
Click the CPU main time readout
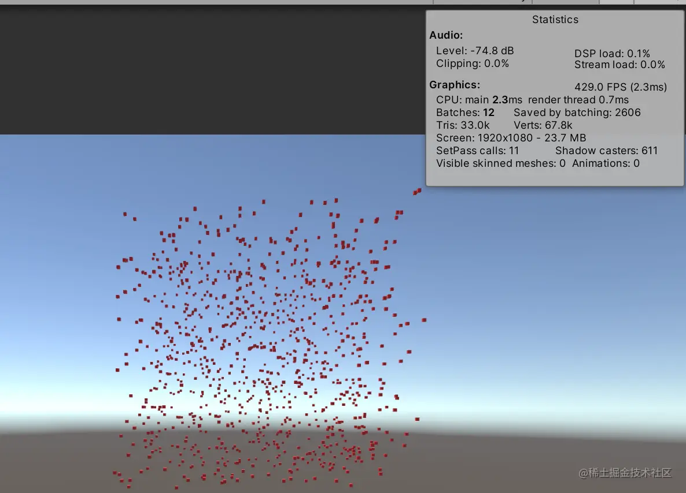[x=471, y=99]
